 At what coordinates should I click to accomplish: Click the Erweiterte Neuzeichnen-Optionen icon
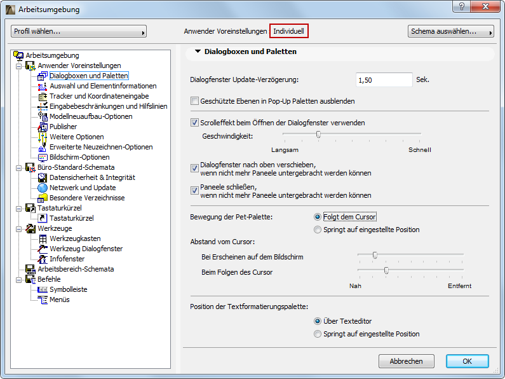(43, 148)
